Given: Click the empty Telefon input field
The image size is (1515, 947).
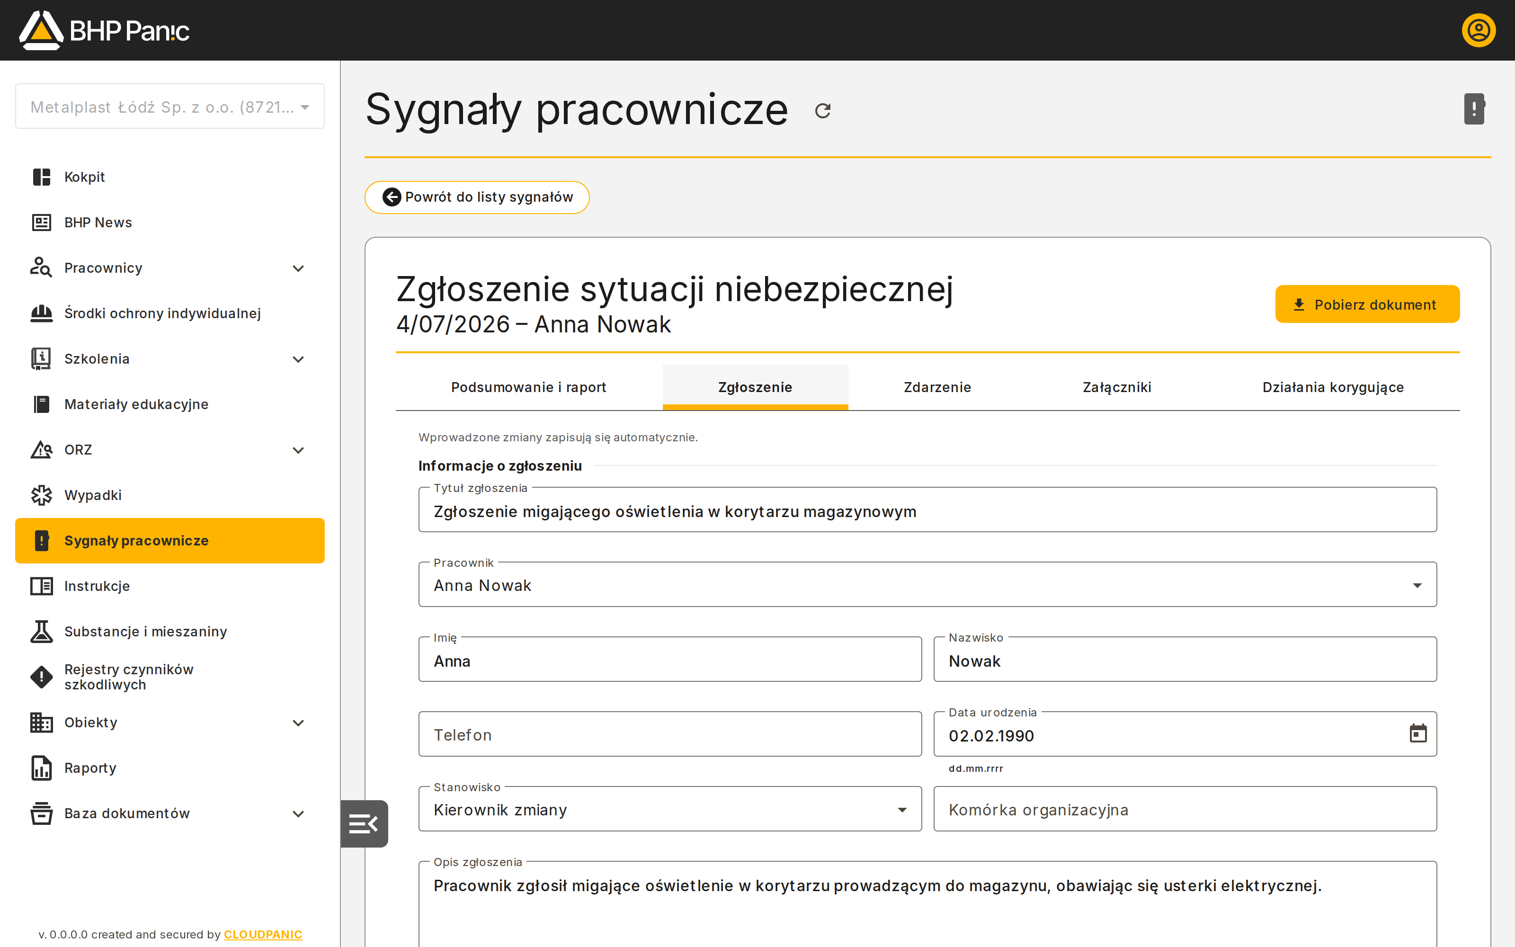Looking at the screenshot, I should coord(670,734).
